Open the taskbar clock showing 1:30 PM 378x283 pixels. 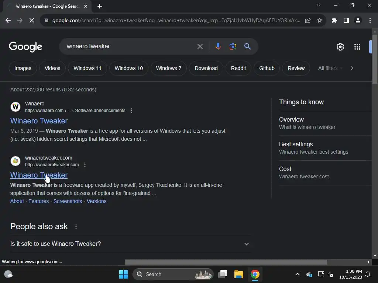click(351, 274)
